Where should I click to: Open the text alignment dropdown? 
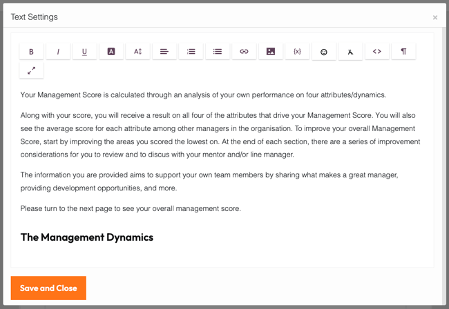click(164, 52)
